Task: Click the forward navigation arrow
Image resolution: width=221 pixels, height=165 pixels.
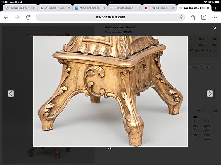Action: pos(17,17)
